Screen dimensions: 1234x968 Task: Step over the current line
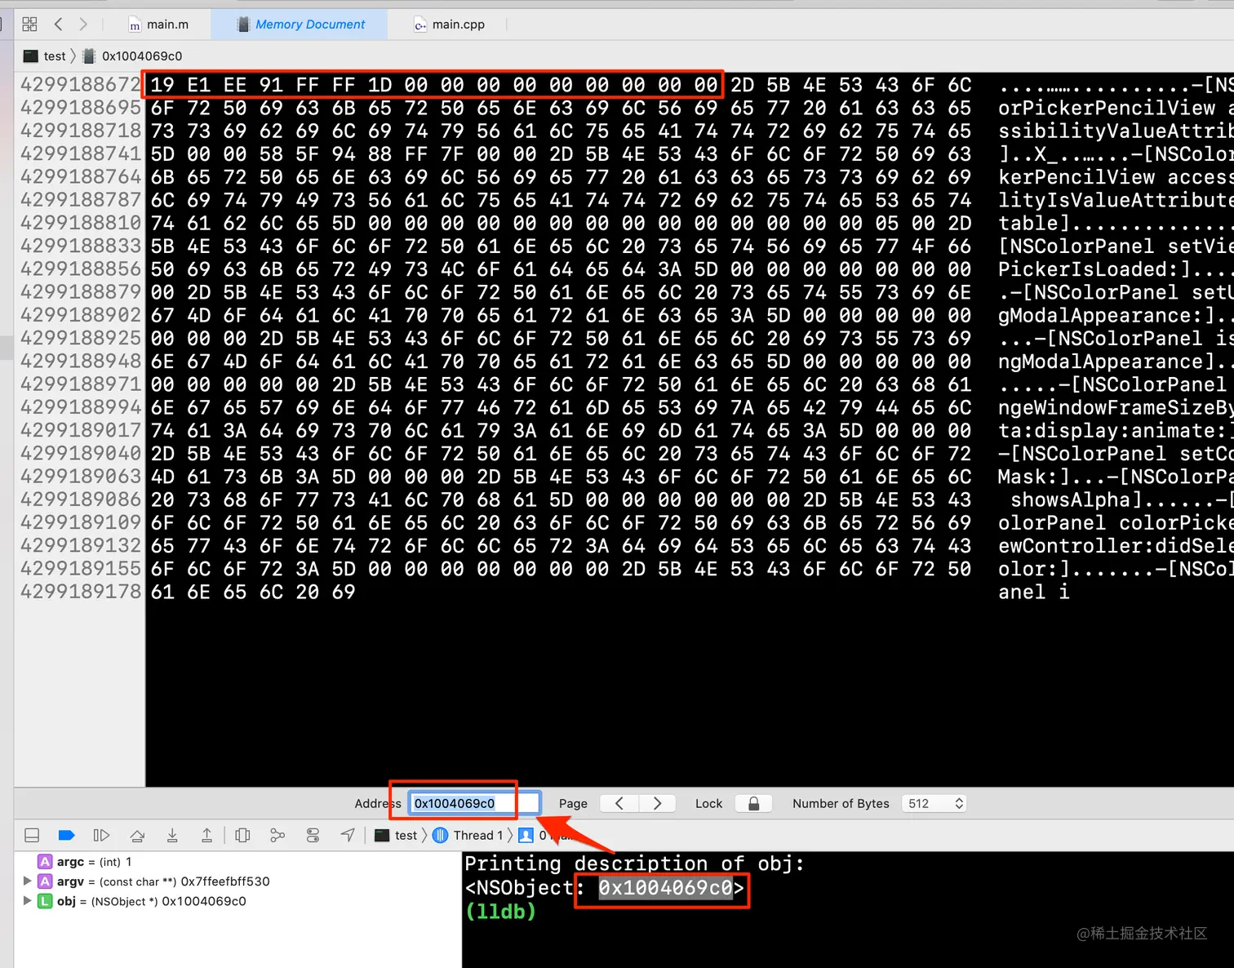click(137, 835)
